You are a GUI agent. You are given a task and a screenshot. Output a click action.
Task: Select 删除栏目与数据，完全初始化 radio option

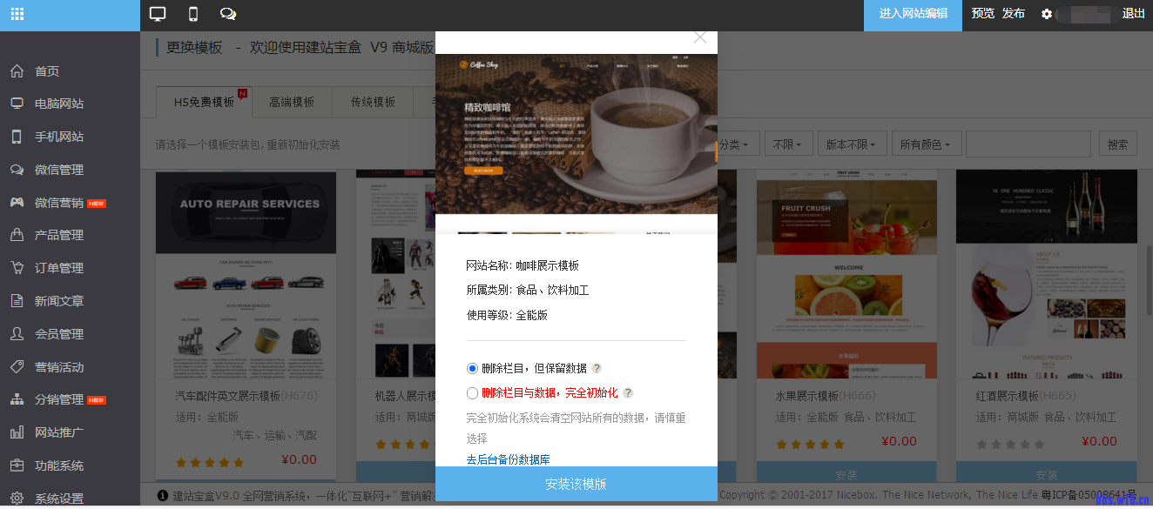click(473, 392)
